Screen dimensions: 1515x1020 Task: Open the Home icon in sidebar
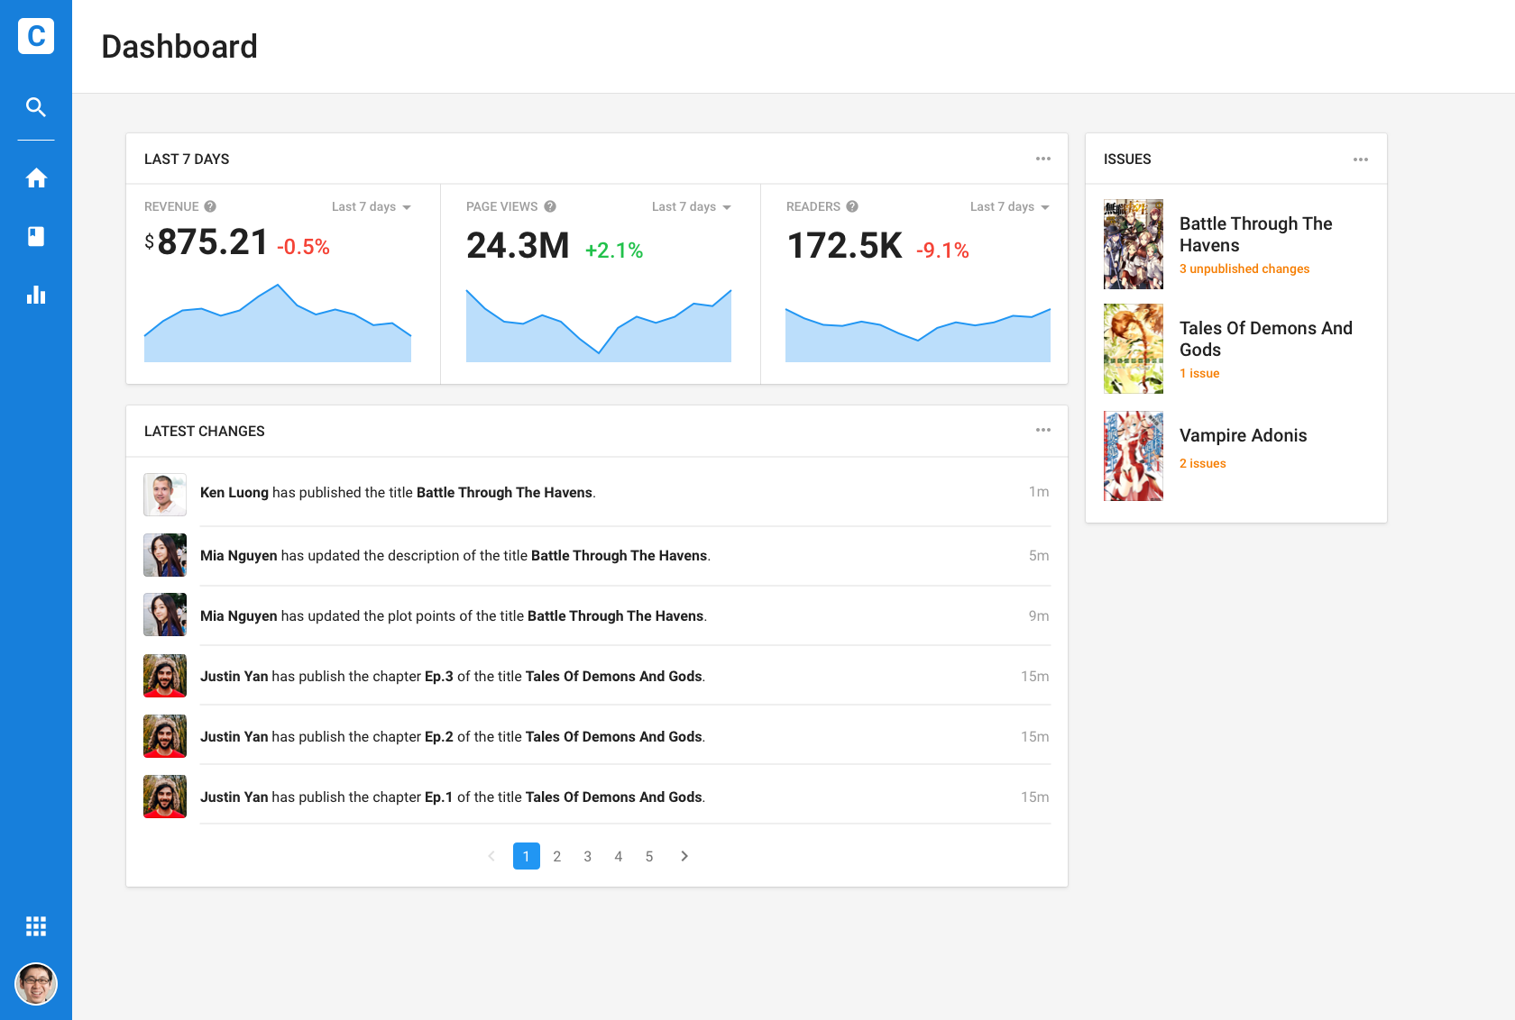36,178
